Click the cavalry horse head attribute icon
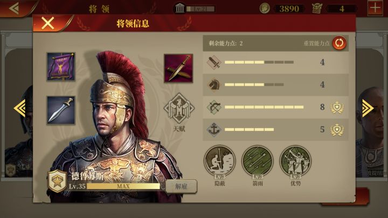The width and height of the screenshot is (388, 218). 214,85
